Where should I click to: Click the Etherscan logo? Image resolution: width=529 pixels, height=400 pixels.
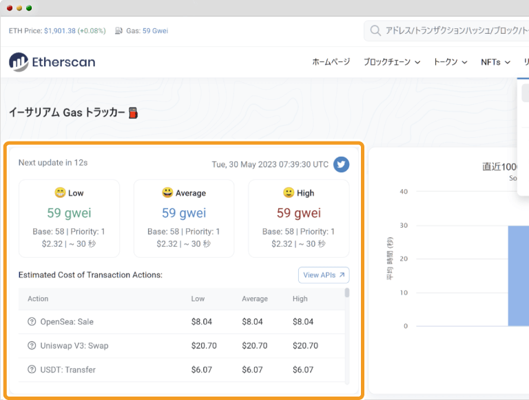pos(52,62)
